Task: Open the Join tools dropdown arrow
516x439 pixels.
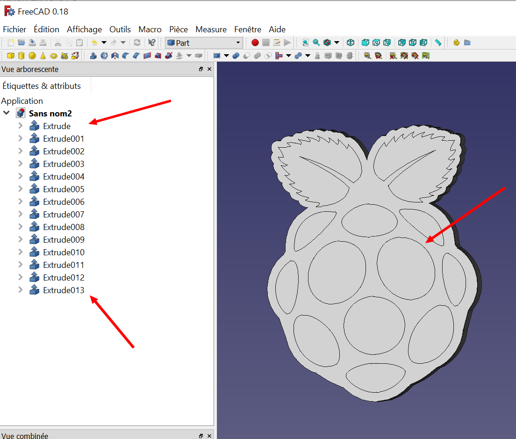Action: pos(288,56)
